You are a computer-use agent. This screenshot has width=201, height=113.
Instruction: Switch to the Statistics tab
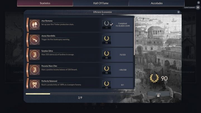pyautogui.click(x=45, y=3)
